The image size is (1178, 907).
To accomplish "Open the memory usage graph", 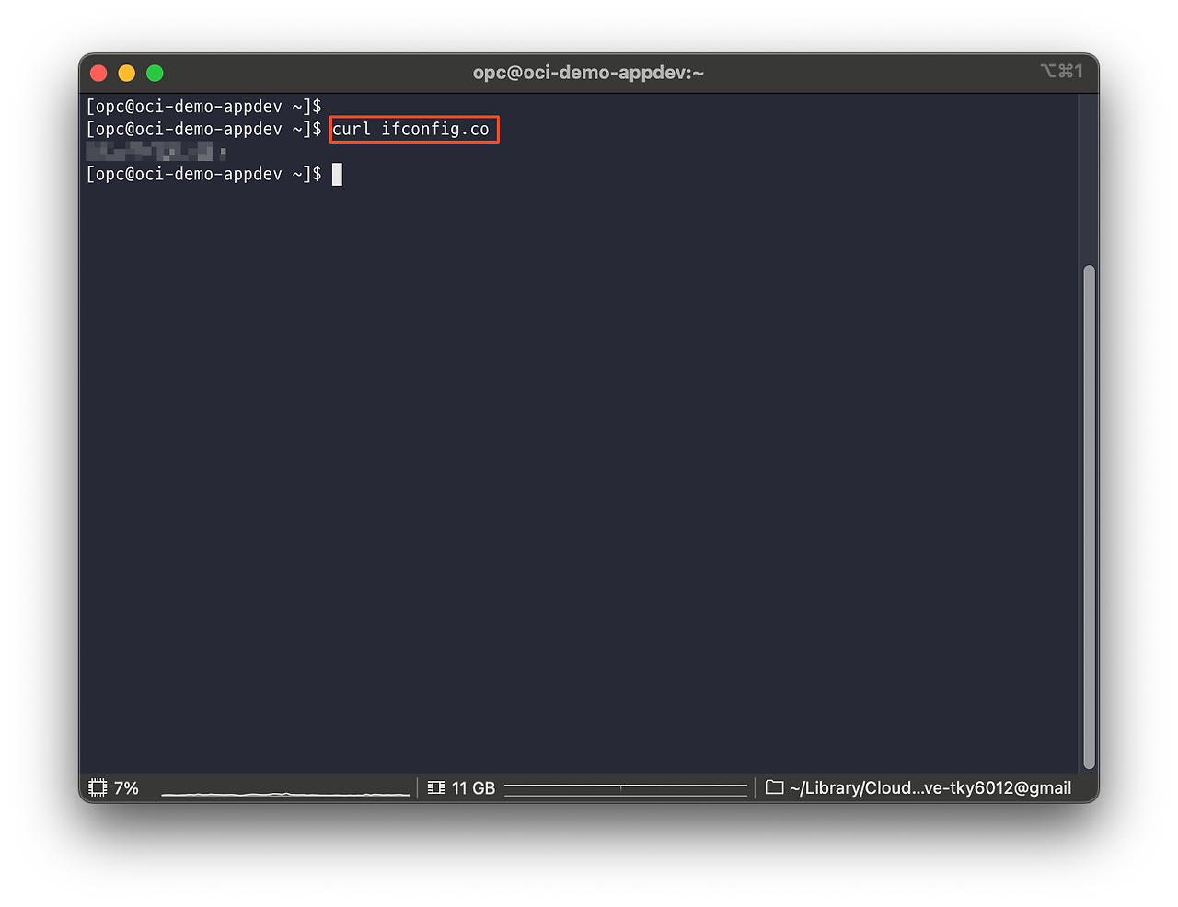I will 626,788.
